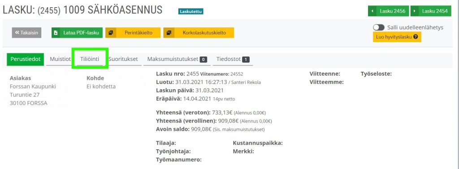Go to next invoice Lasku 2454

[430, 11]
